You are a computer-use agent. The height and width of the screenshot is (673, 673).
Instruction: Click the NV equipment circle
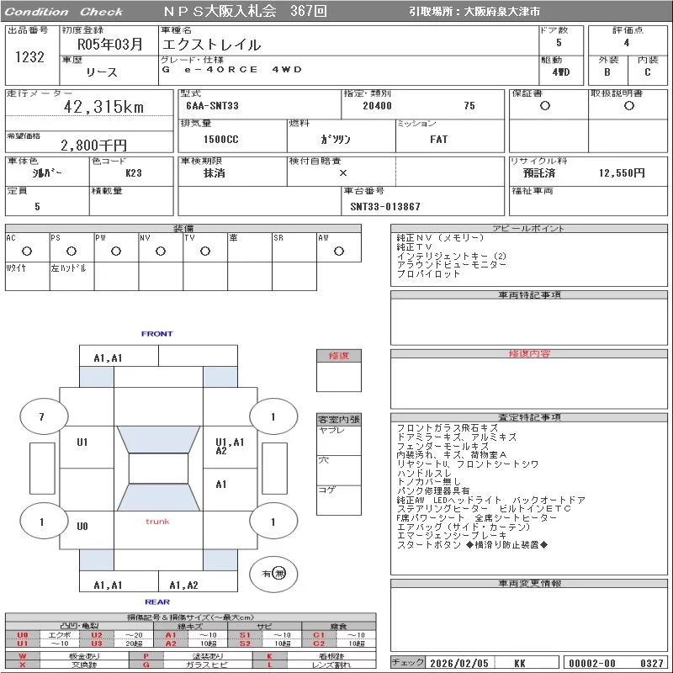click(x=161, y=251)
